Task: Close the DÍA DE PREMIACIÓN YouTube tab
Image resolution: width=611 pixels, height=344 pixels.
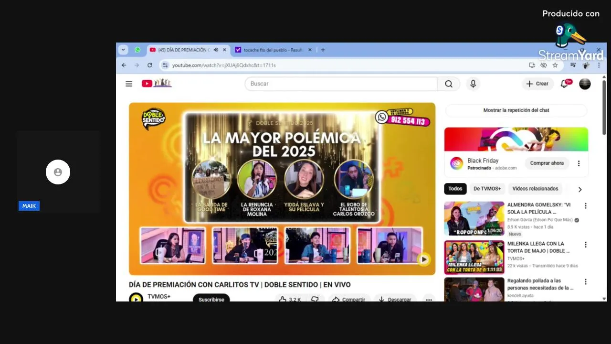Action: pos(224,50)
